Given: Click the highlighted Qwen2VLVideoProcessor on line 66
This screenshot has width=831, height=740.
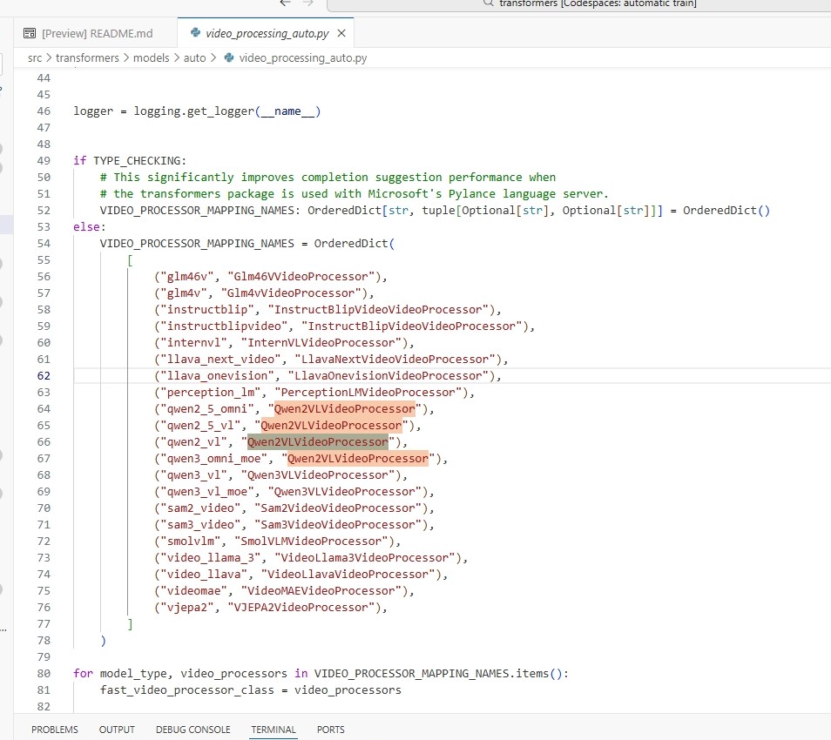Looking at the screenshot, I should coord(318,442).
